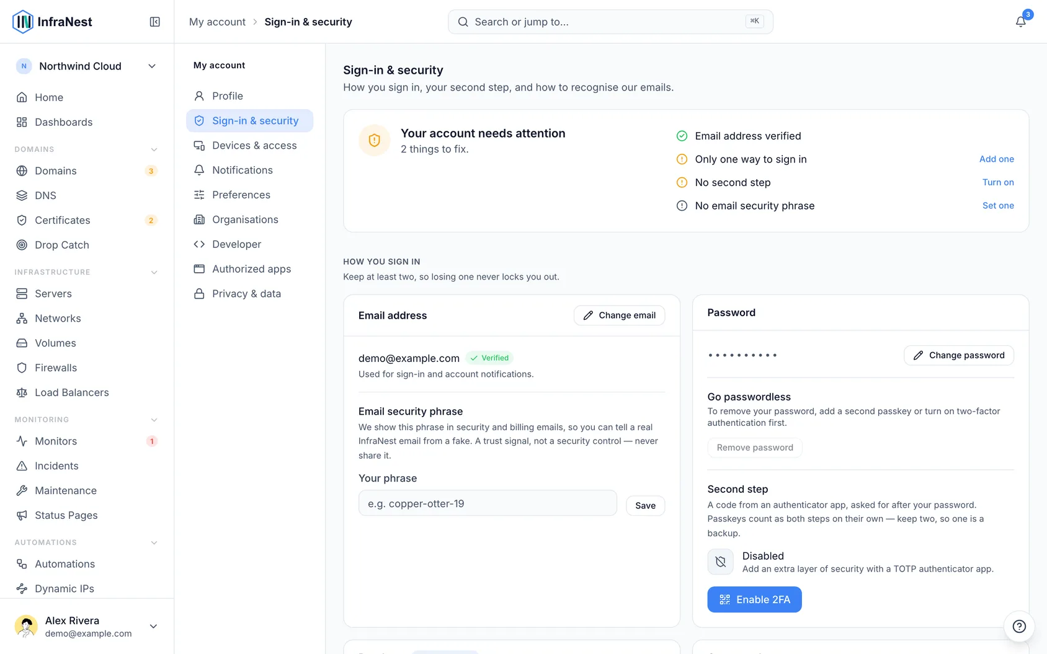
Task: Click the Status Pages megaphone icon
Action: tap(22, 515)
